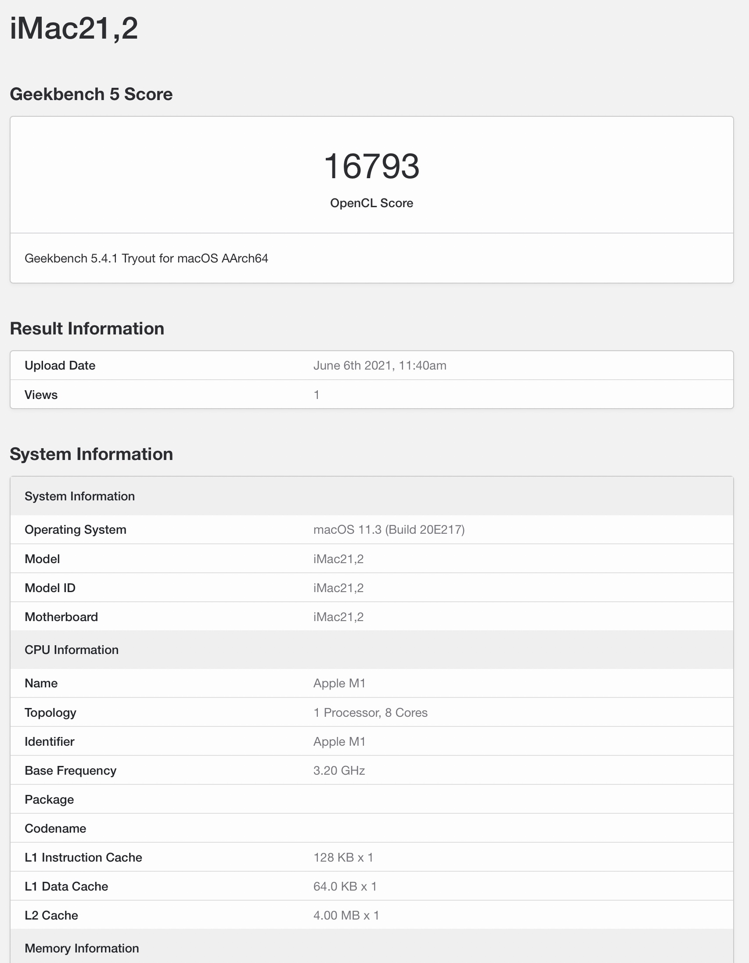Click the Operating System label
Image resolution: width=749 pixels, height=963 pixels.
point(76,529)
